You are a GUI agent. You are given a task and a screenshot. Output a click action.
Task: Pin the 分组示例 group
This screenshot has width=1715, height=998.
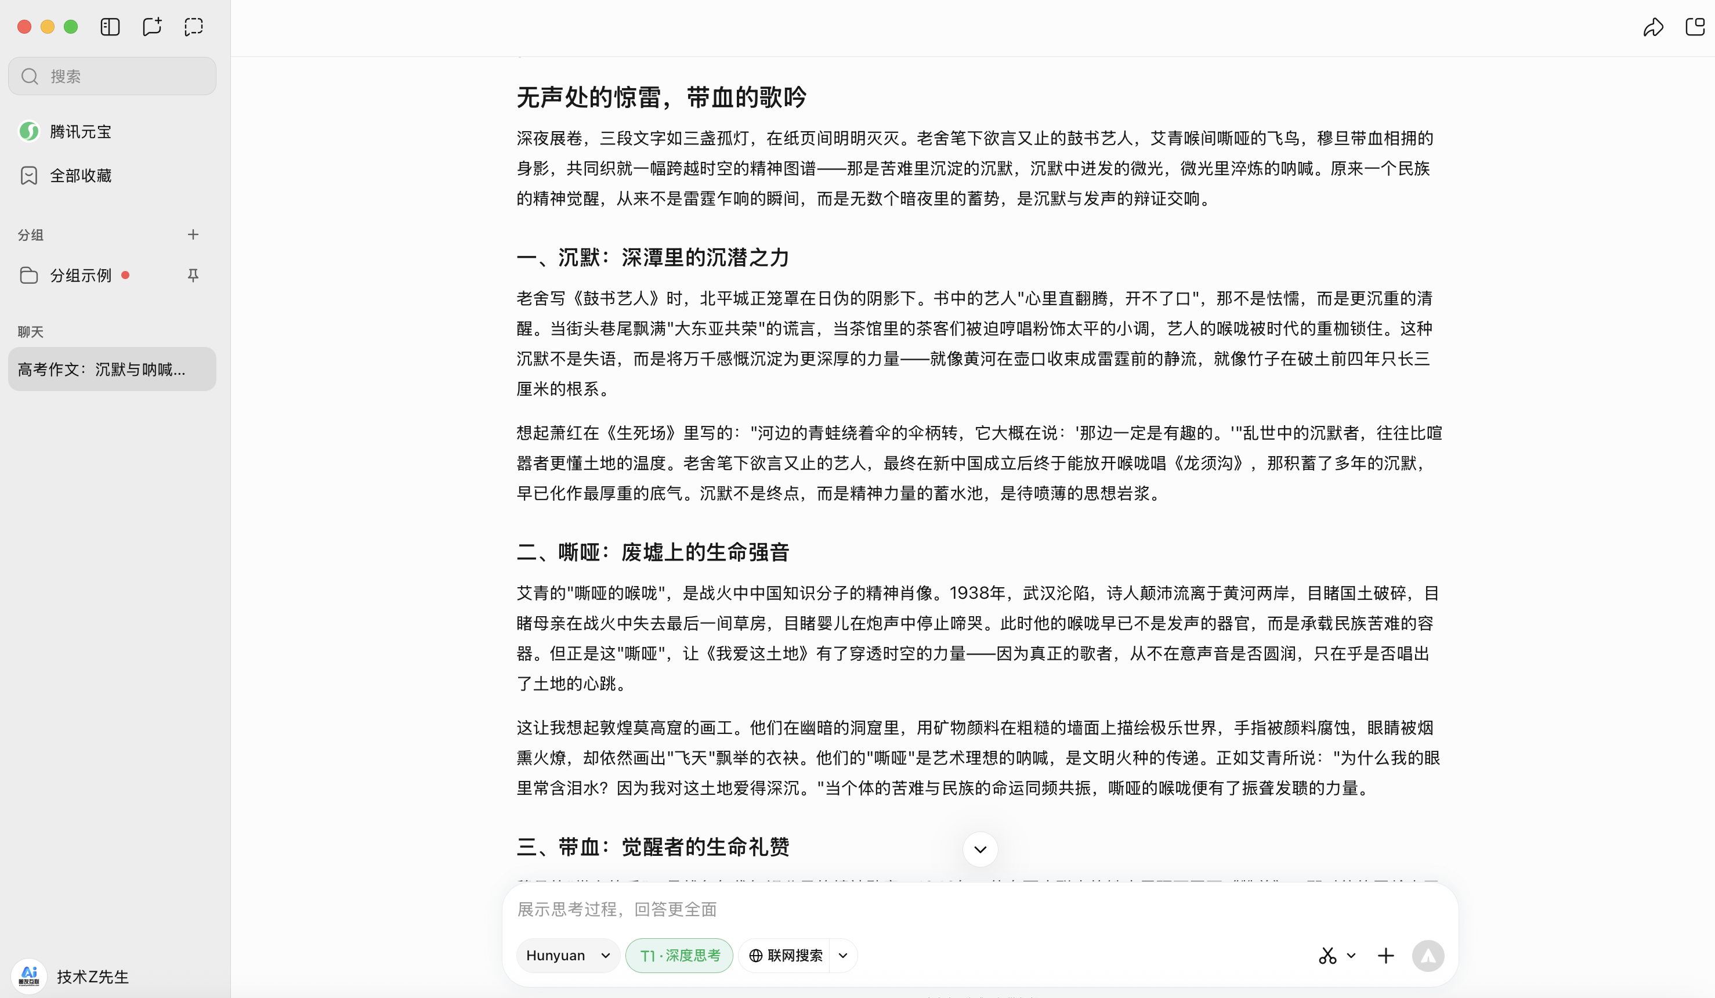coord(193,275)
